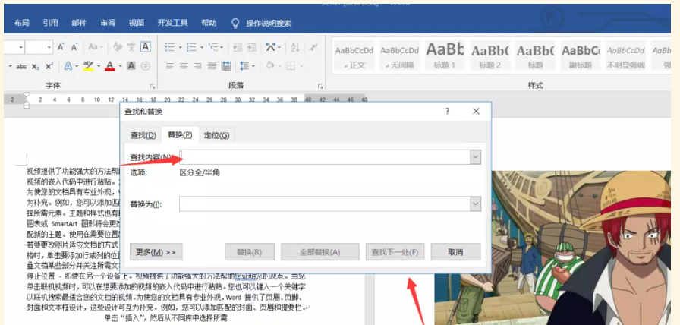The image size is (680, 325).
Task: Expand the font color dropdown arrow
Action: tap(120, 66)
